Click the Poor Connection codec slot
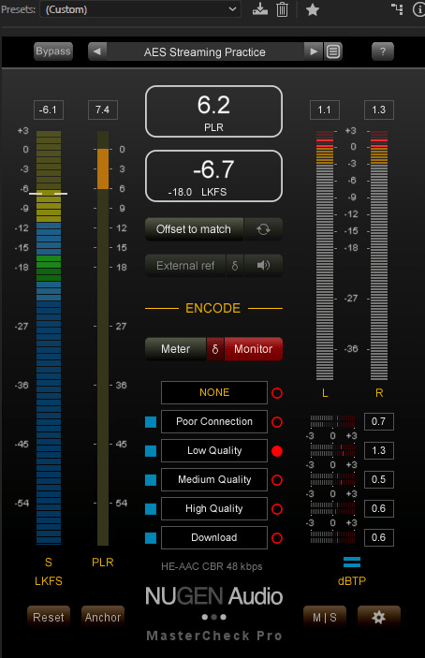425x658 pixels. (214, 422)
